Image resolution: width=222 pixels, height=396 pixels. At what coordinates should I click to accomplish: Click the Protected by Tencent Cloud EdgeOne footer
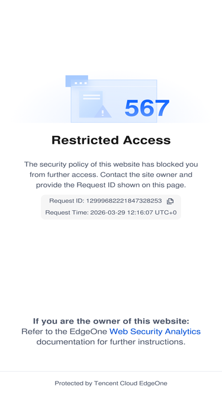pyautogui.click(x=111, y=384)
